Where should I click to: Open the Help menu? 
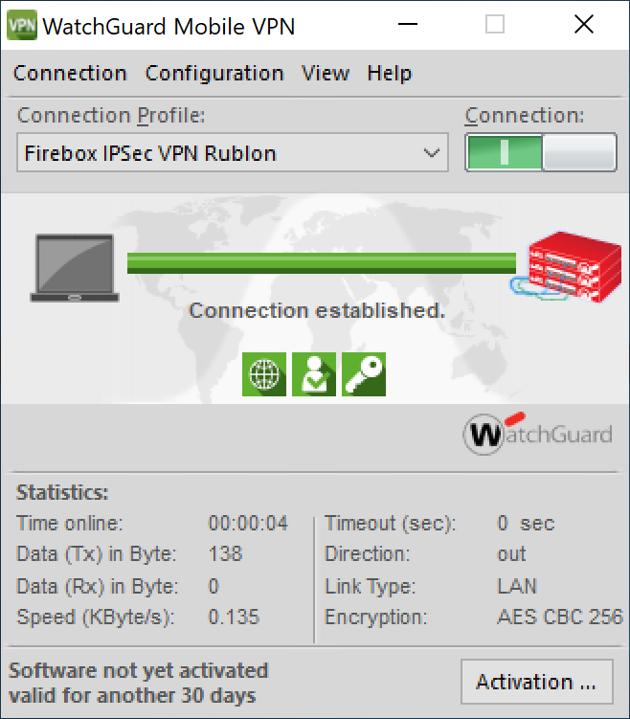tap(389, 73)
